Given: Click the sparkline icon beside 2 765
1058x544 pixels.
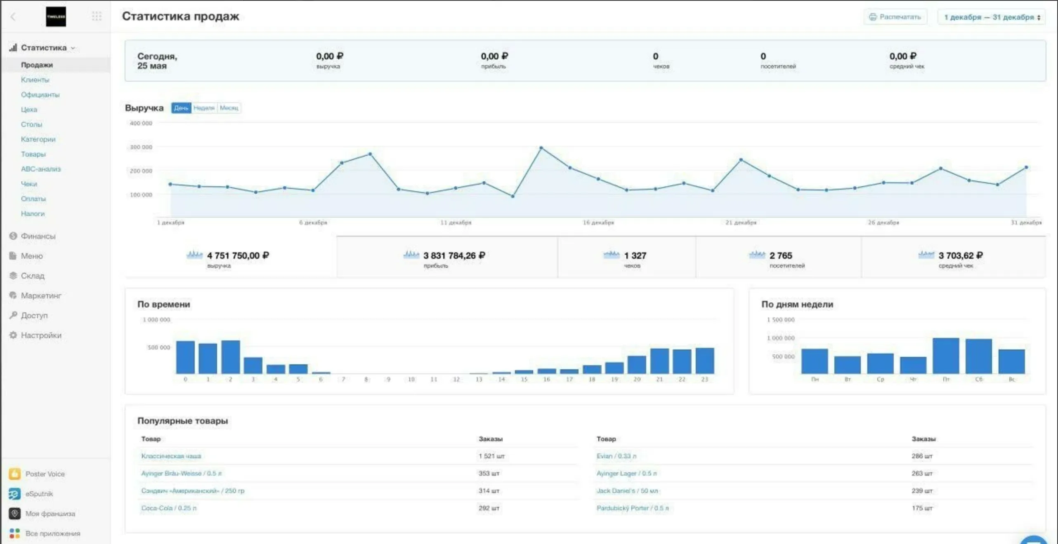Looking at the screenshot, I should pos(757,255).
